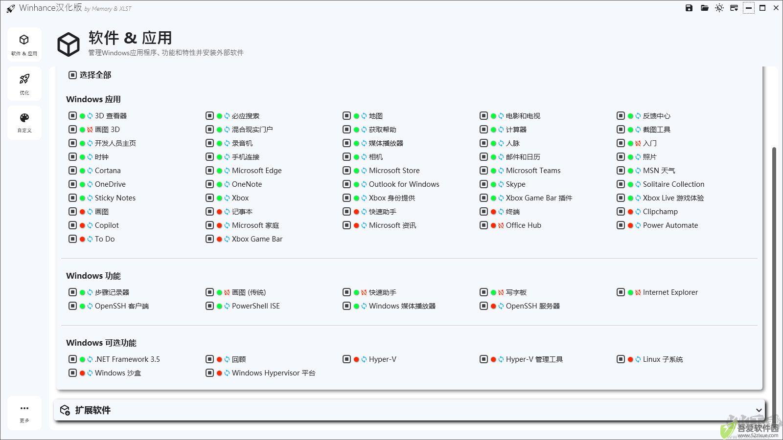
Task: Toggle the 选择全部 checkbox
Action: tap(72, 75)
